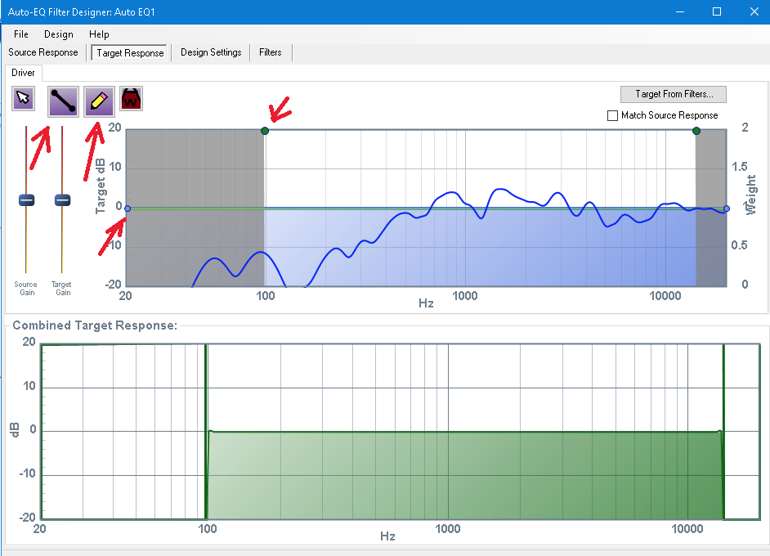Screen dimensions: 770x556
Task: Open the File menu
Action: pos(21,34)
